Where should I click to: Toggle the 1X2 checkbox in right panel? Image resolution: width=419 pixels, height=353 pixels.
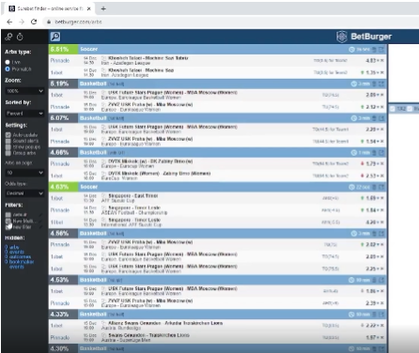(393, 109)
